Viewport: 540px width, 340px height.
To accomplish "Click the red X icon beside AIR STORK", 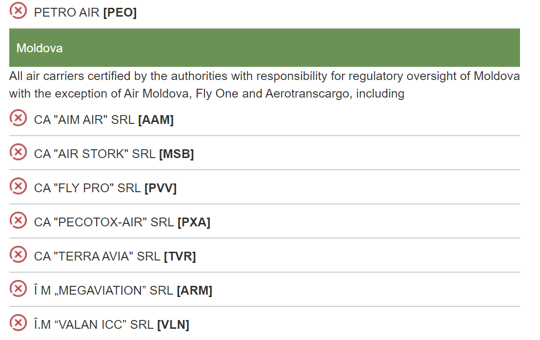I will pyautogui.click(x=19, y=153).
